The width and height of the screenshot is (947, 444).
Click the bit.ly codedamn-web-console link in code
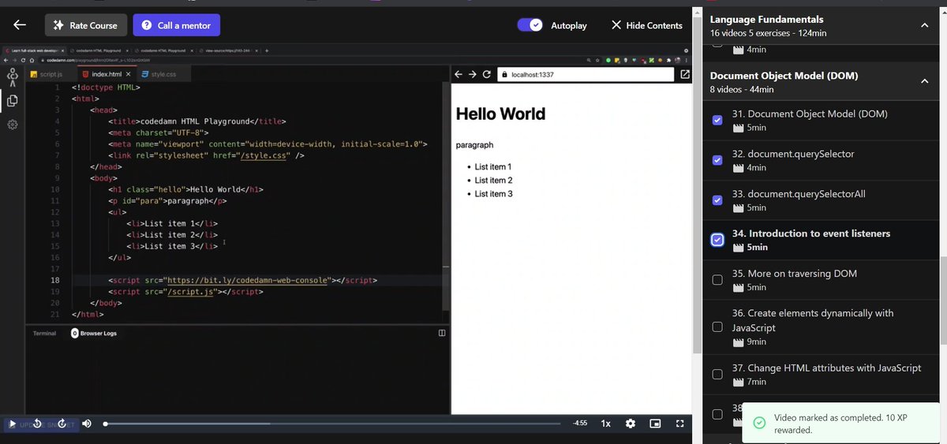(x=247, y=280)
